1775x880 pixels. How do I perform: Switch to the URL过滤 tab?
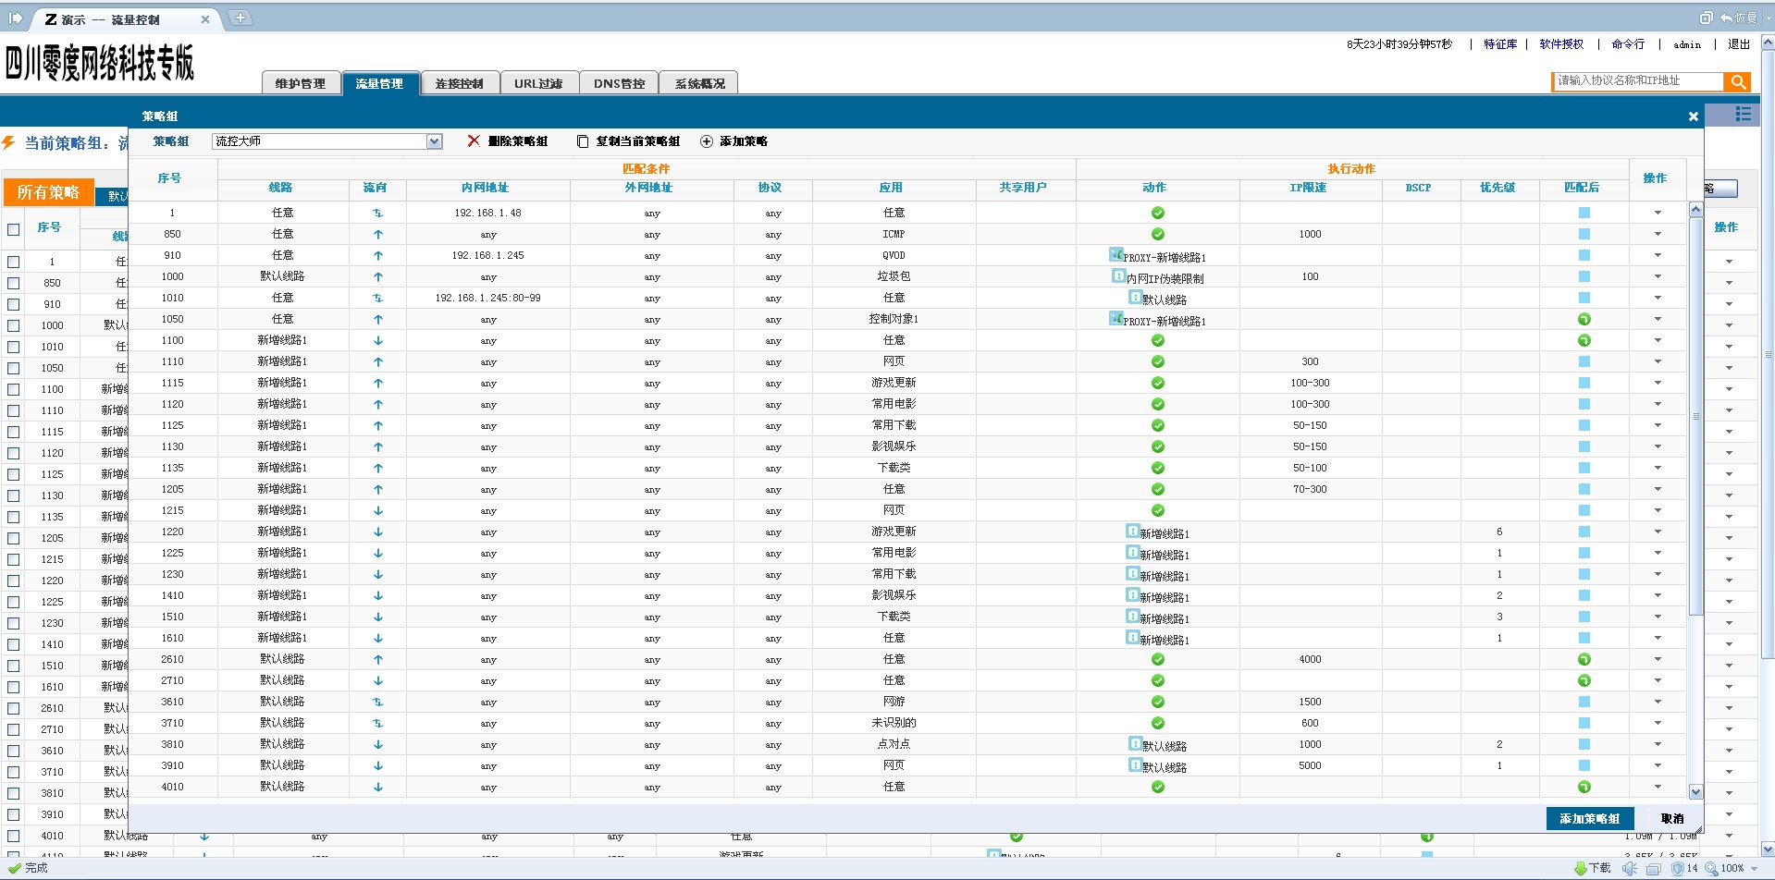(539, 83)
